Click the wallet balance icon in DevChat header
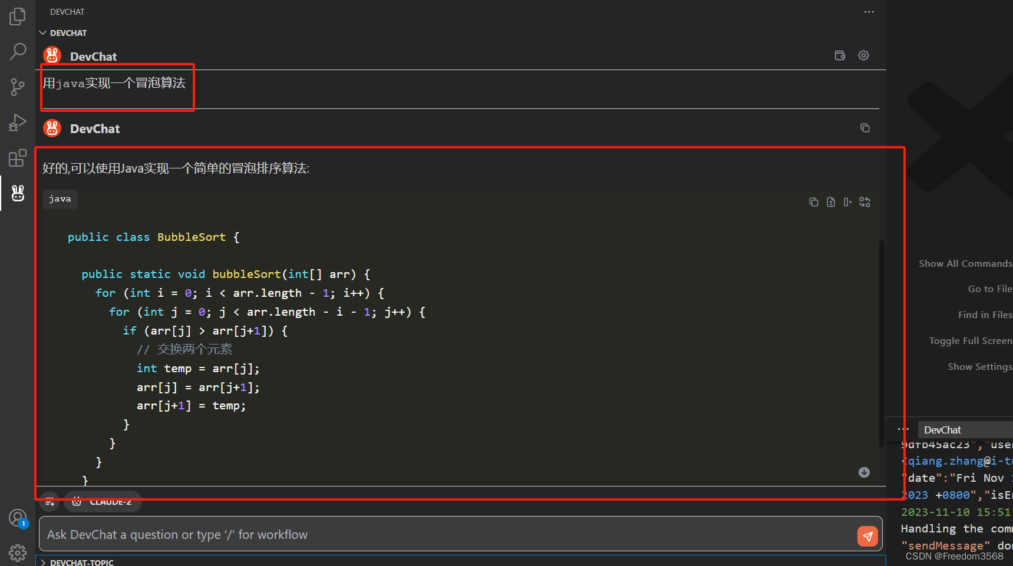 tap(840, 55)
